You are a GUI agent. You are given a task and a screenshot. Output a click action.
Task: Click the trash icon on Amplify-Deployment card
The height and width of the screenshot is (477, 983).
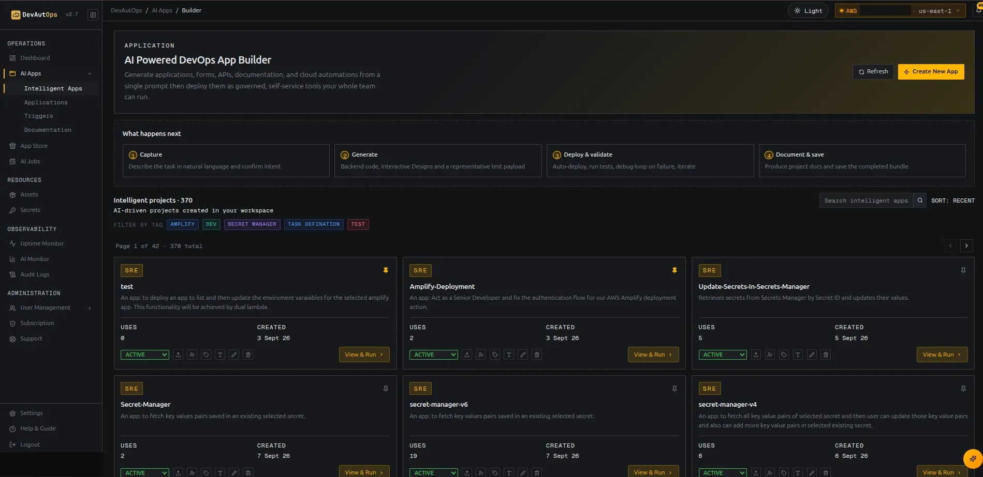point(537,355)
